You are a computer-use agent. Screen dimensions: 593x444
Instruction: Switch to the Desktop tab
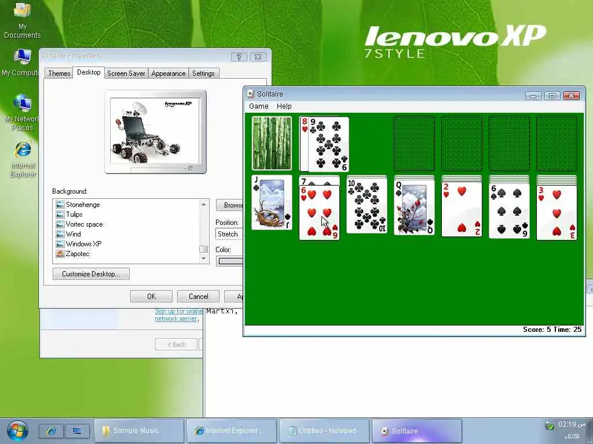click(x=89, y=72)
